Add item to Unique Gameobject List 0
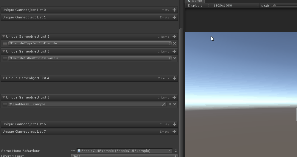Viewport: 297px width, 157px height. pyautogui.click(x=174, y=10)
